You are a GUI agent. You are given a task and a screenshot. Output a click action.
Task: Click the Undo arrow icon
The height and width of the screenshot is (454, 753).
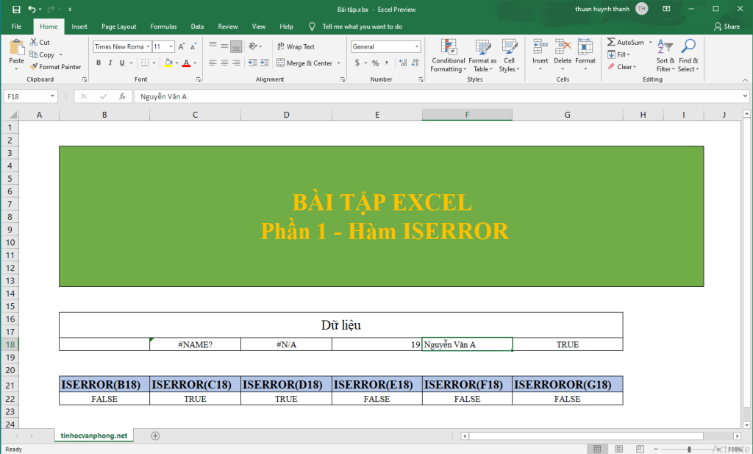coord(32,9)
